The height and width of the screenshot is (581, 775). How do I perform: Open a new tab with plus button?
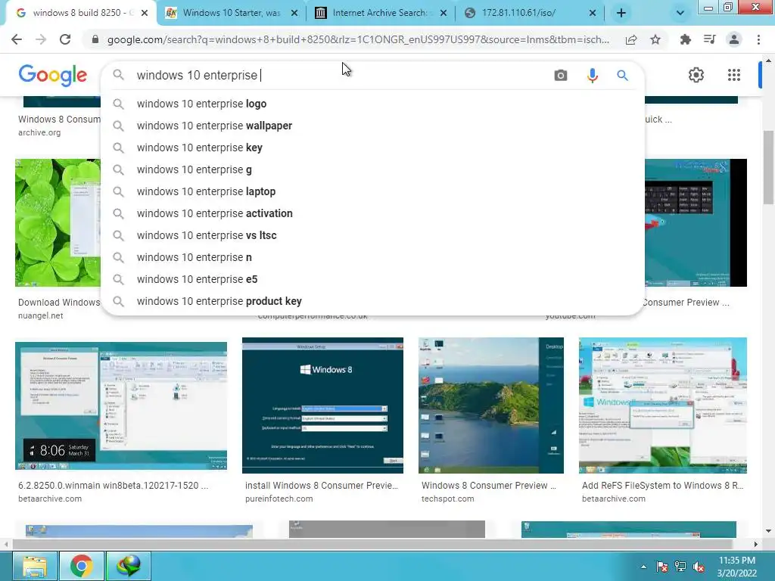coord(621,14)
